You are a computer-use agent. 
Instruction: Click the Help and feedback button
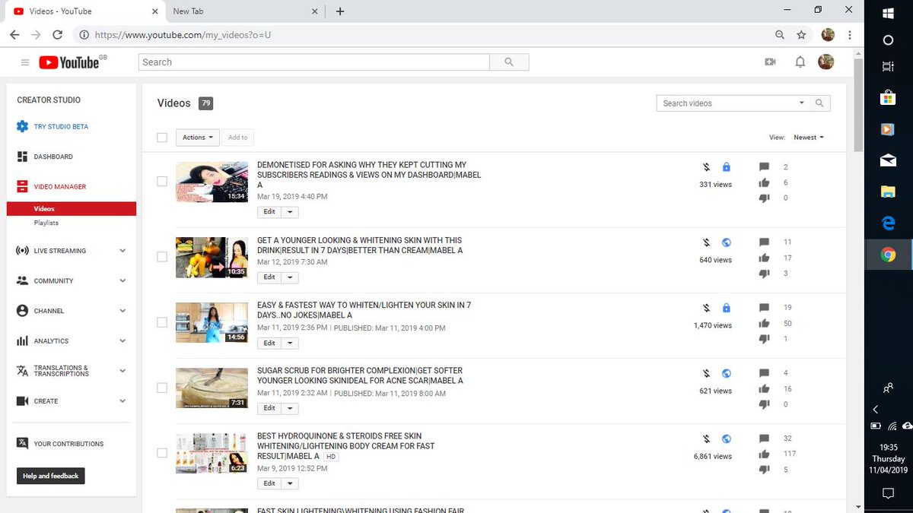(51, 476)
